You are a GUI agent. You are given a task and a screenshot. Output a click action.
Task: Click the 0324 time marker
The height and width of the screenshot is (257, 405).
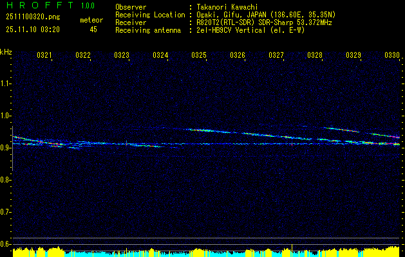tap(160, 55)
